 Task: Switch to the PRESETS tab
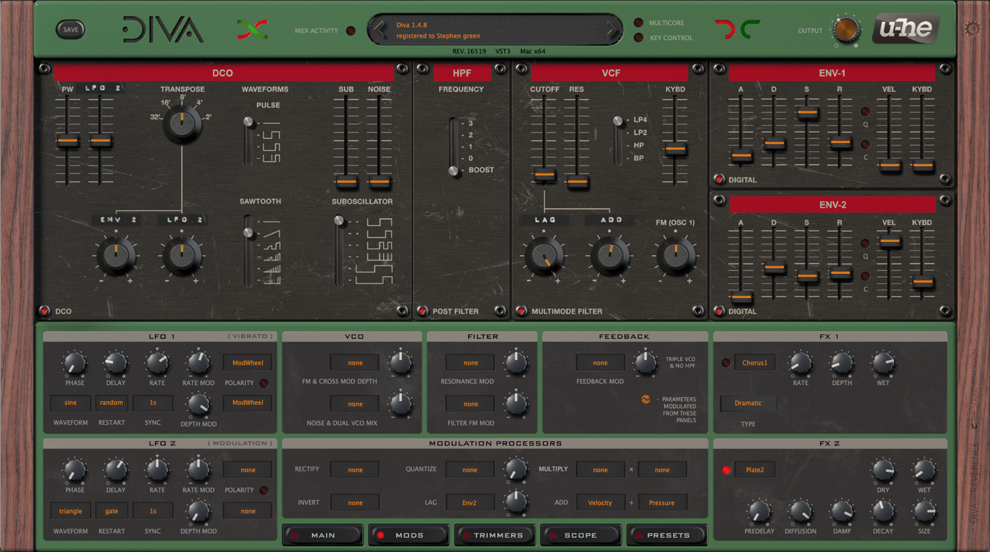[668, 535]
